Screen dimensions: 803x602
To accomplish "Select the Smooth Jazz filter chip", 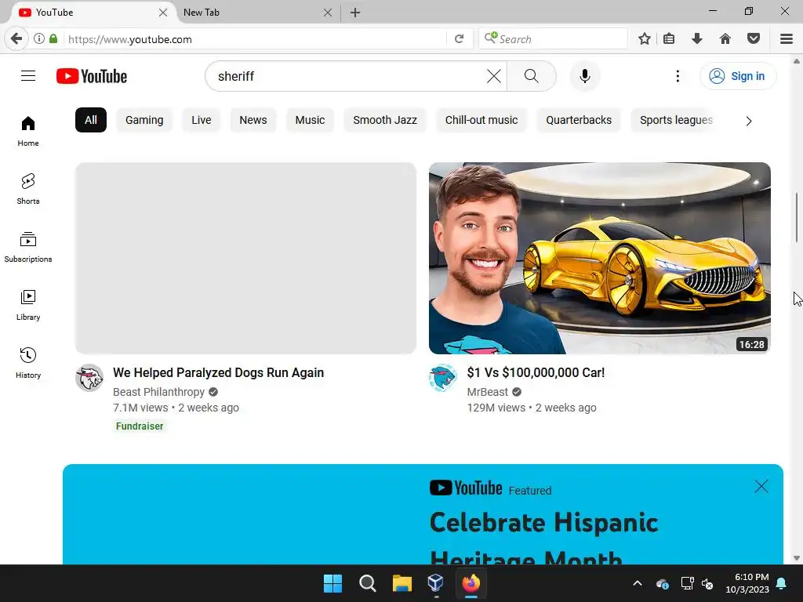I will pyautogui.click(x=385, y=120).
